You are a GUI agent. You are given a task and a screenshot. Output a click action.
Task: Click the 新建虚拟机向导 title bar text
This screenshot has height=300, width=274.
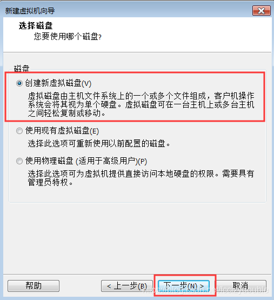tap(30, 11)
